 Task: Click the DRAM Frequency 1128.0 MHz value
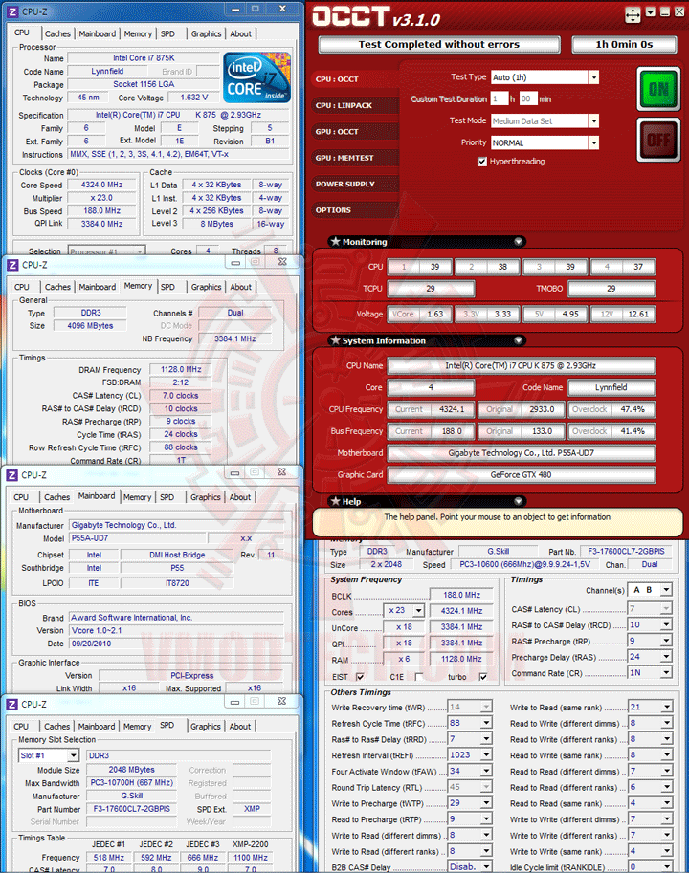point(181,369)
